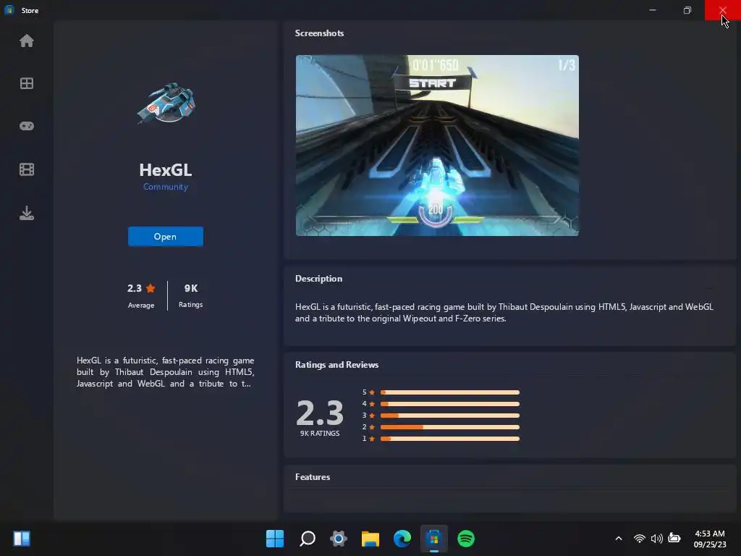Viewport: 741px width, 556px height.
Task: Click the large 2.3 score
Action: pyautogui.click(x=320, y=413)
